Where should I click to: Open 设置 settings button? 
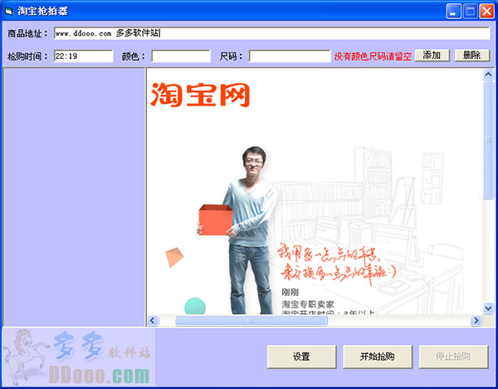pyautogui.click(x=302, y=357)
